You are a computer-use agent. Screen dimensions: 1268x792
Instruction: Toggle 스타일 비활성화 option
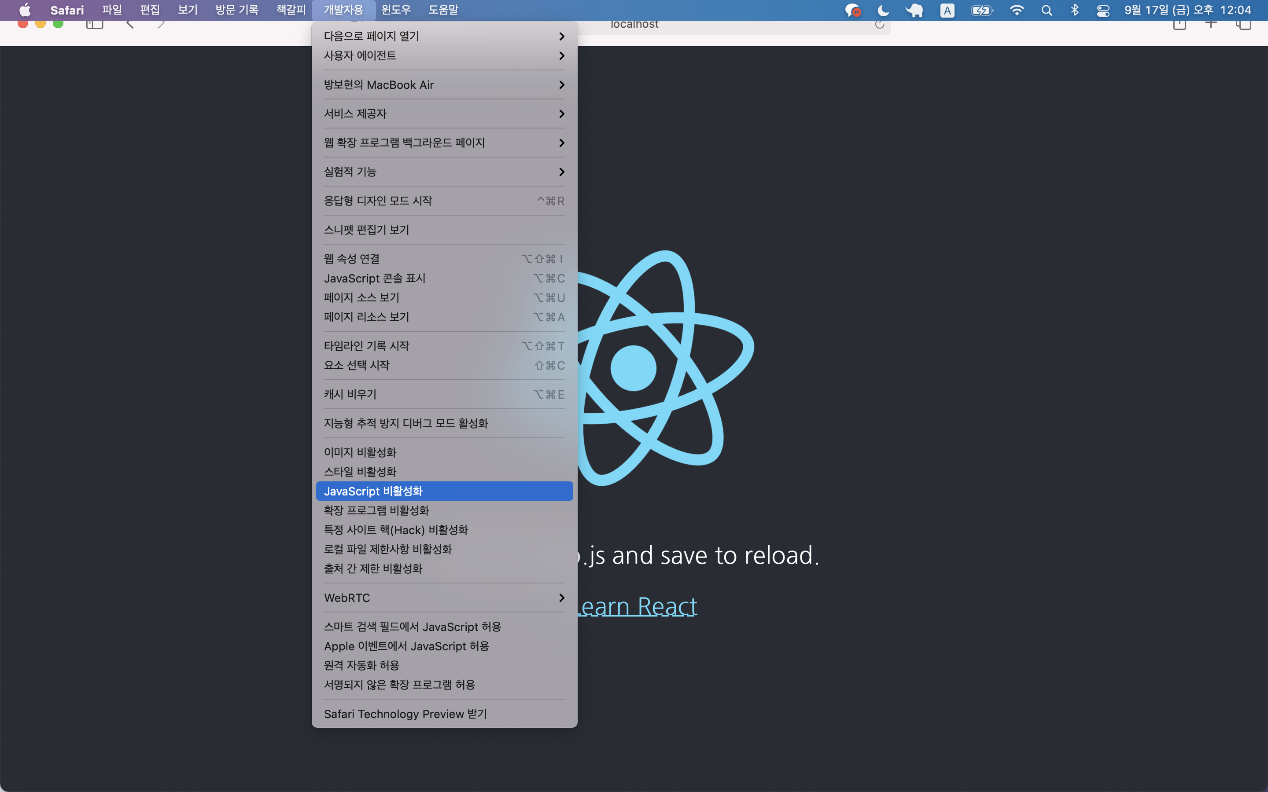360,471
